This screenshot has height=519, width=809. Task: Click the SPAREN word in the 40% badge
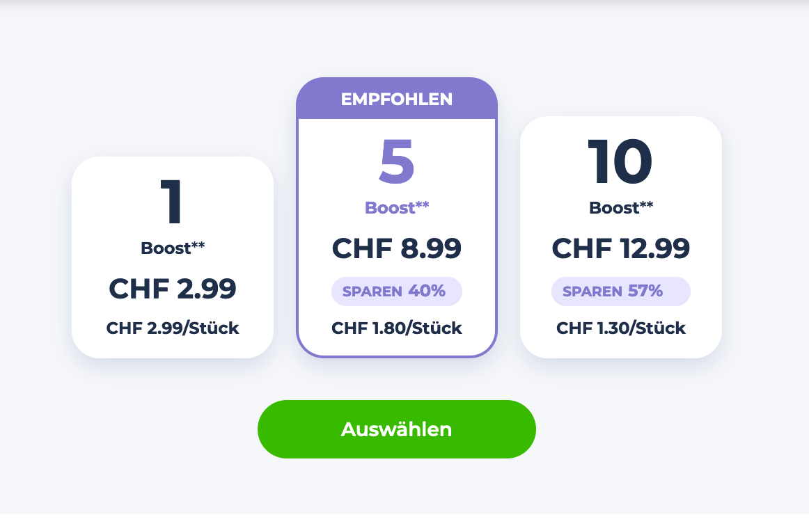pos(372,292)
